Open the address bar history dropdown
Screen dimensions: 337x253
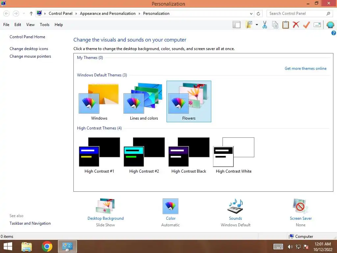(251, 14)
